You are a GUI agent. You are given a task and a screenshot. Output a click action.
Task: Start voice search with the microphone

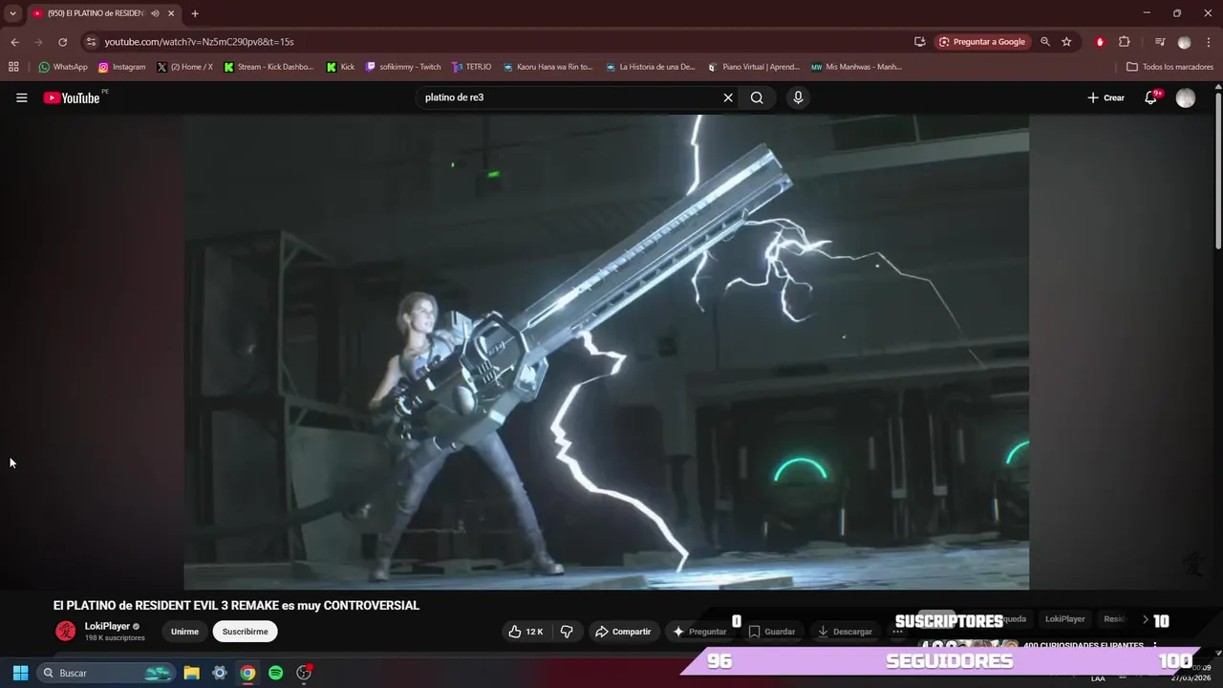(798, 97)
